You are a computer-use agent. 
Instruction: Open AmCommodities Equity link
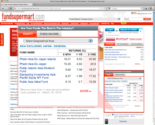(112, 52)
